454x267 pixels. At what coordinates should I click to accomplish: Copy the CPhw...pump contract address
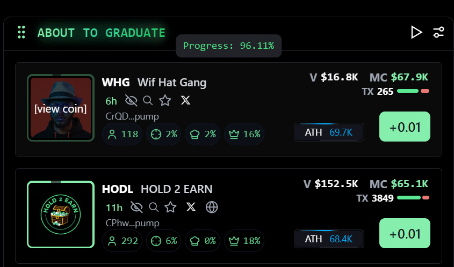click(132, 223)
